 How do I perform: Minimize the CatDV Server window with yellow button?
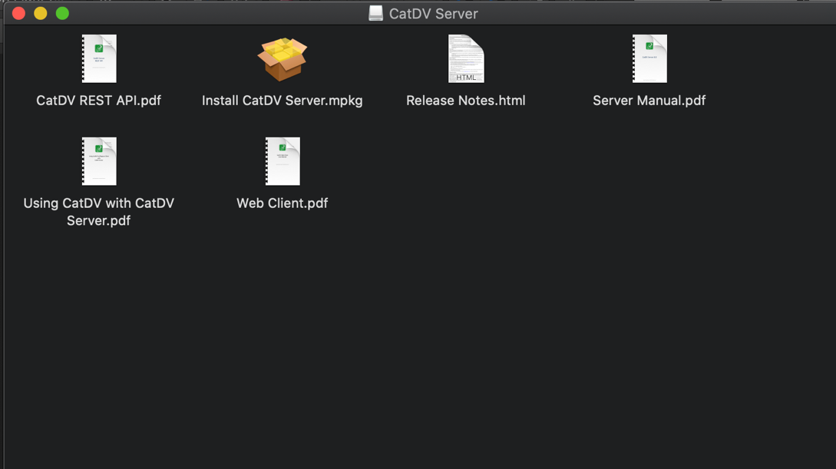click(41, 13)
